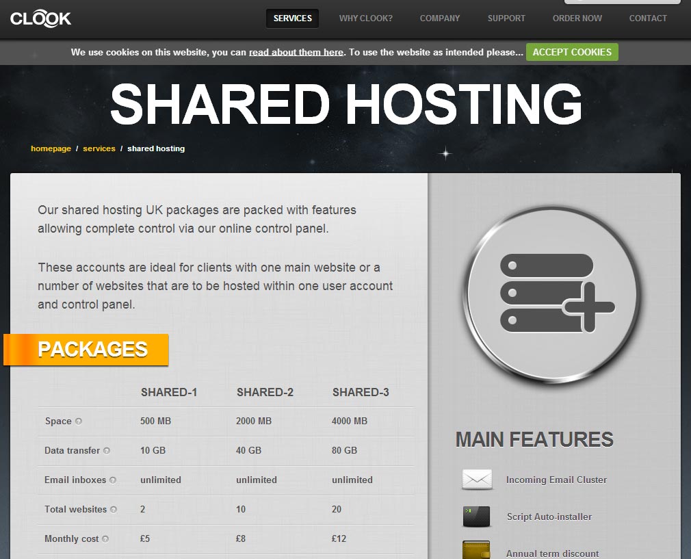This screenshot has height=559, width=691.
Task: Click the SHARED-2 unlimited email inboxes value
Action: [x=257, y=480]
